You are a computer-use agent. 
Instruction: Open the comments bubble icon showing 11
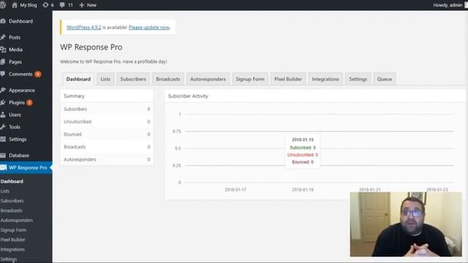click(x=62, y=5)
